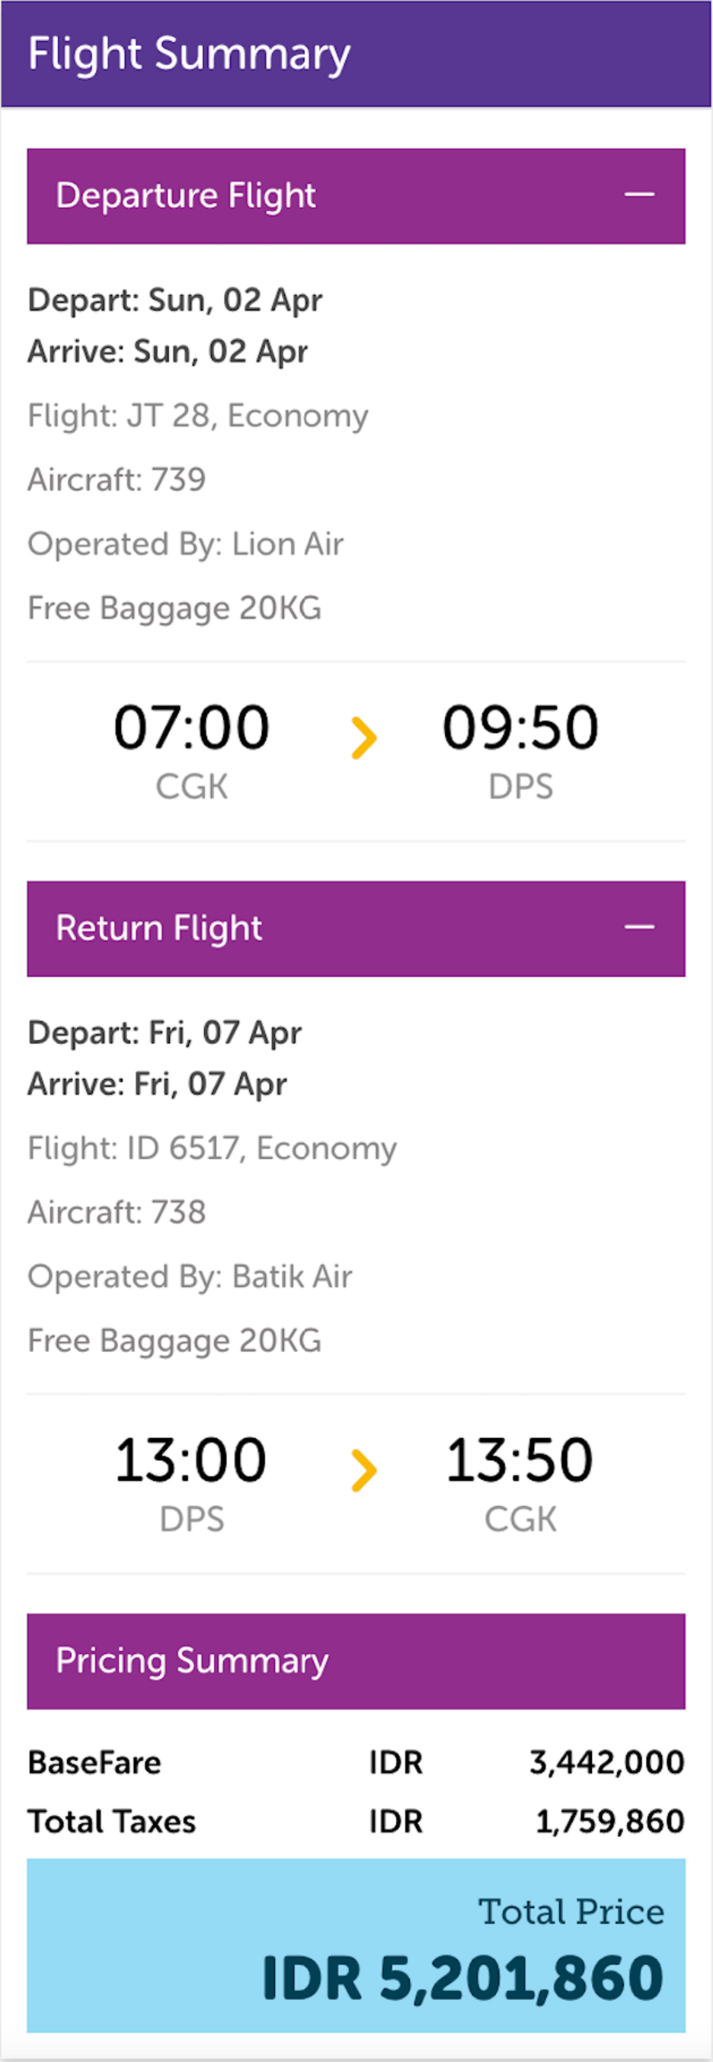Click the yellow arrow between CGK and DPS

click(x=363, y=738)
